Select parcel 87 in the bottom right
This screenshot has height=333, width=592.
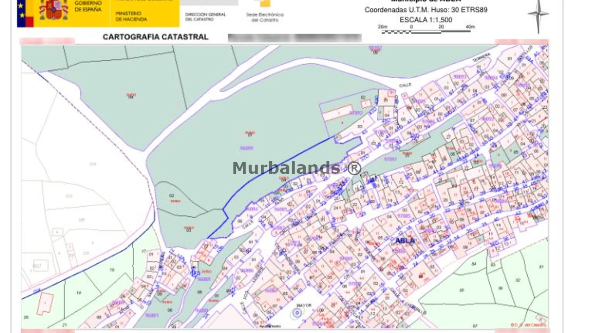pyautogui.click(x=475, y=326)
